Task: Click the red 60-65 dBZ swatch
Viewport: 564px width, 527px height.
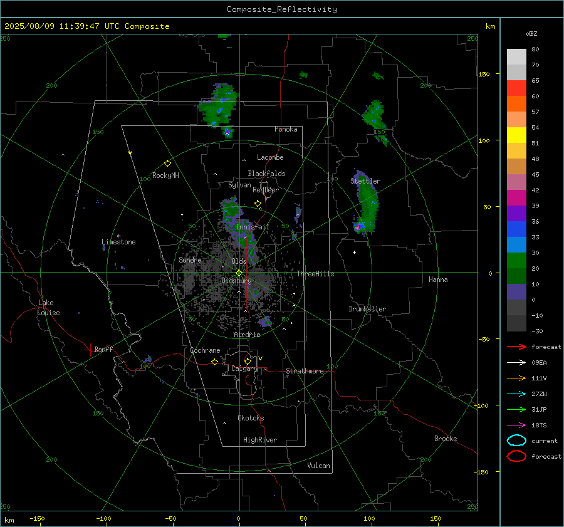Action: (516, 88)
